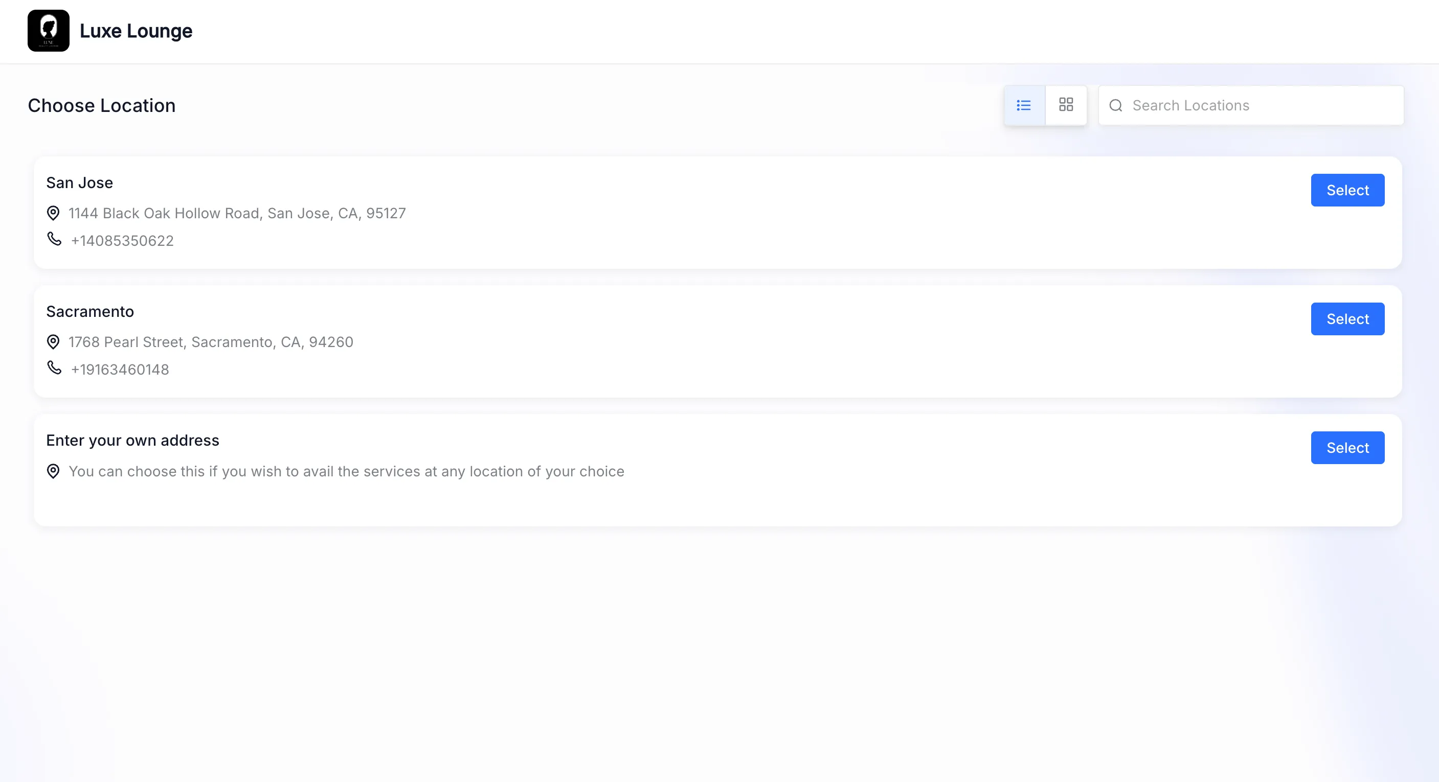Choose Enter your own address option
This screenshot has width=1439, height=782.
(x=1347, y=448)
